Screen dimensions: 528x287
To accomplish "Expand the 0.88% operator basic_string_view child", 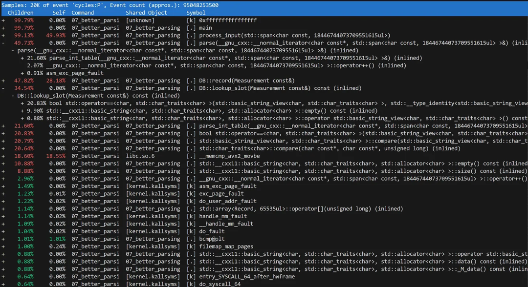I will [22, 118].
